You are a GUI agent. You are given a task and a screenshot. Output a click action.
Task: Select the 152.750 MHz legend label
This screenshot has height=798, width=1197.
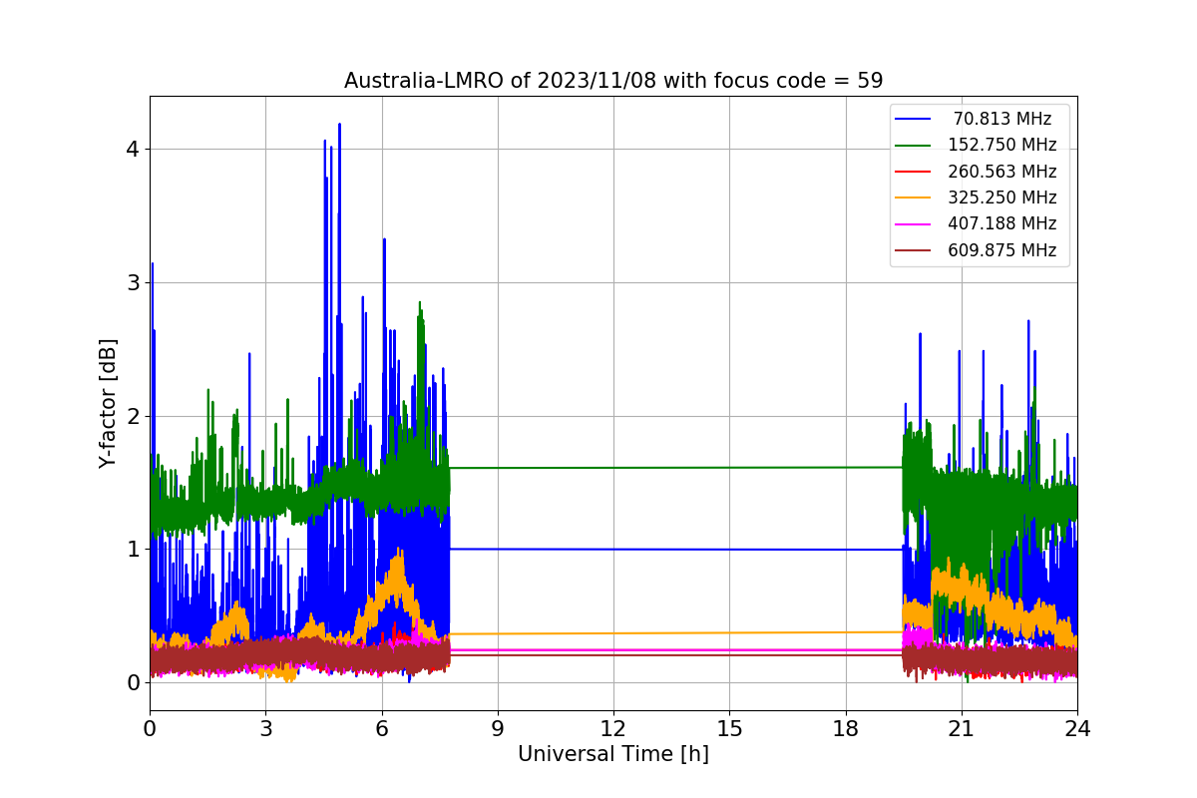[1002, 145]
